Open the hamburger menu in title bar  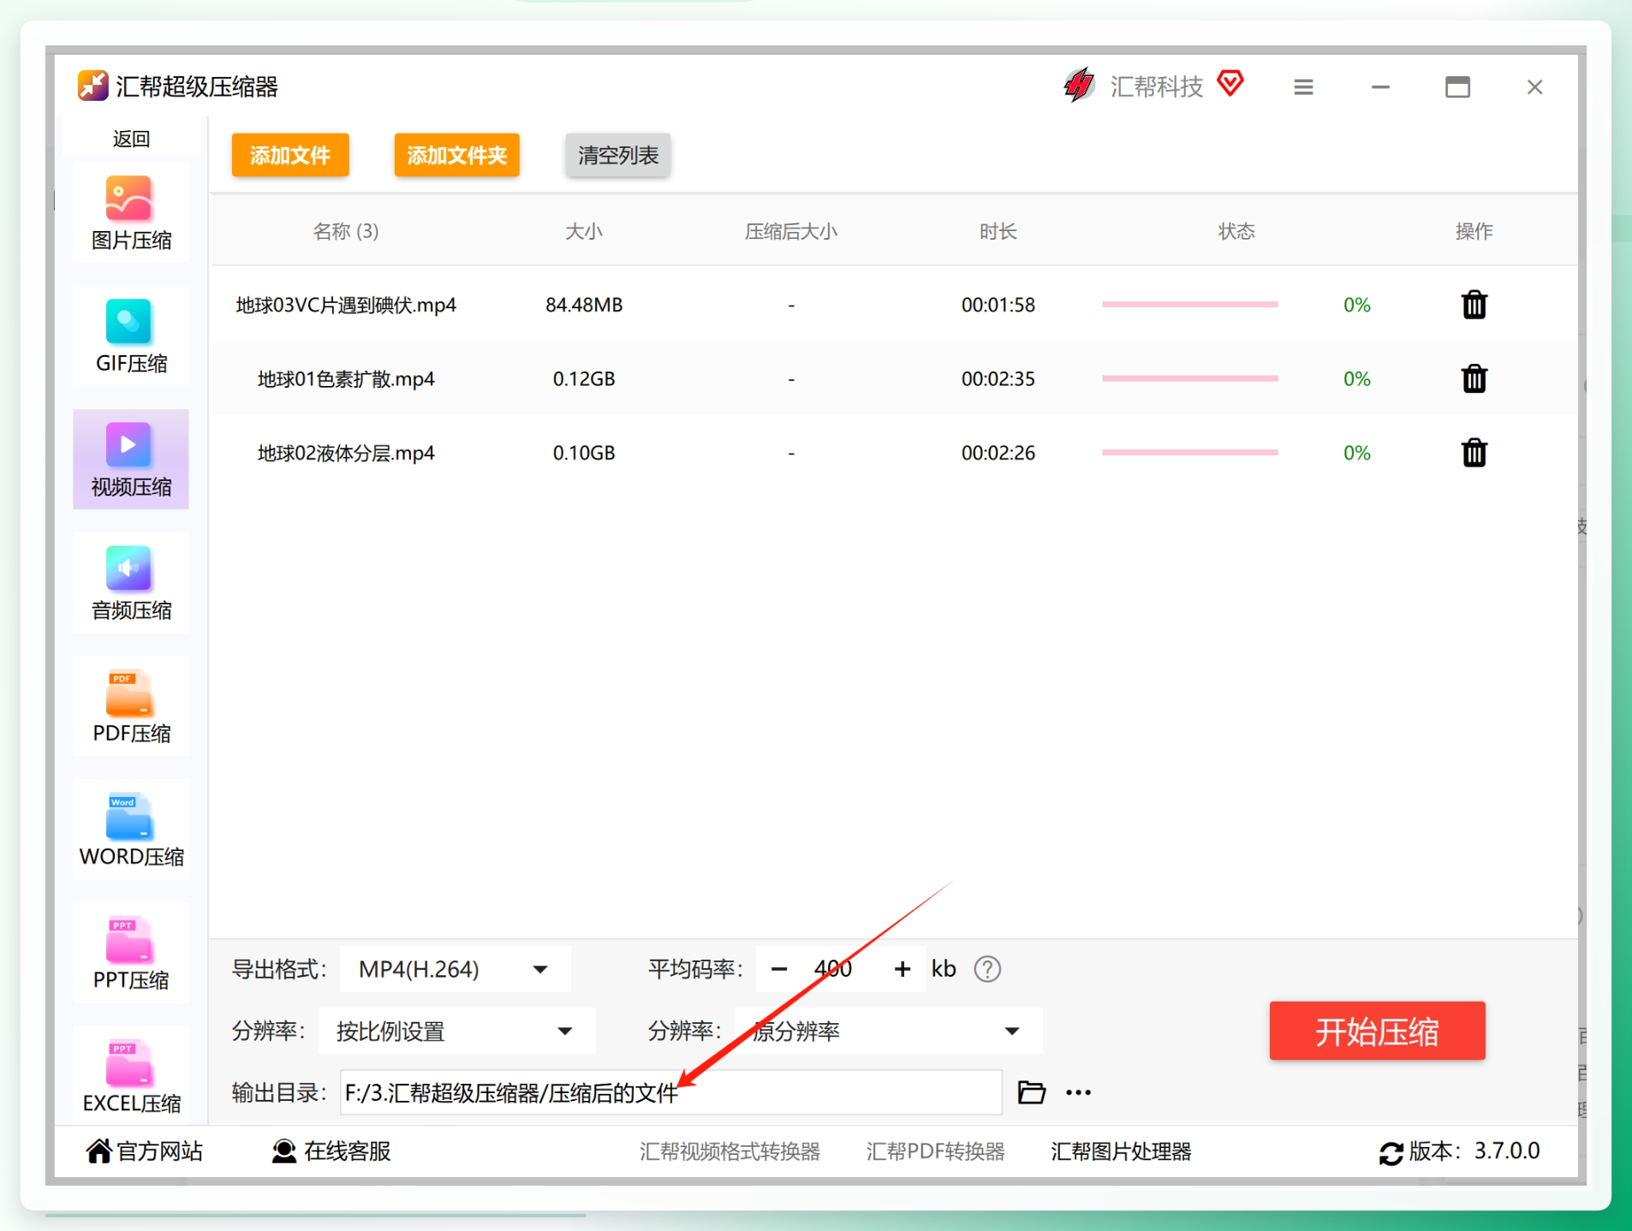click(x=1303, y=87)
